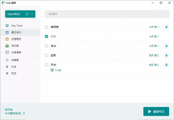Check the 辅导费 task checkbox
This screenshot has height=120, width=174.
click(46, 27)
